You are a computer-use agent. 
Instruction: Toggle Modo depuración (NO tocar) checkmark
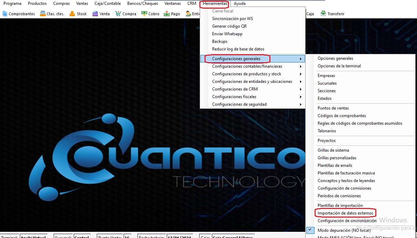pos(310,230)
